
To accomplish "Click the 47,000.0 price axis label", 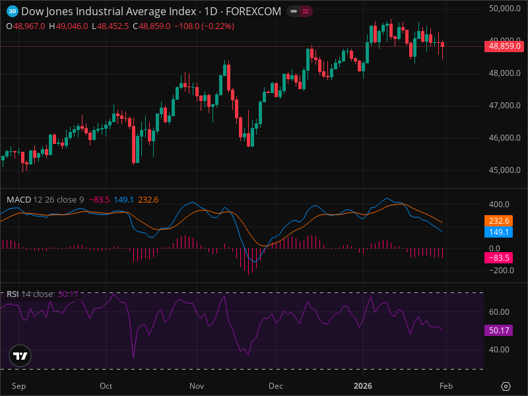I will tap(504, 106).
